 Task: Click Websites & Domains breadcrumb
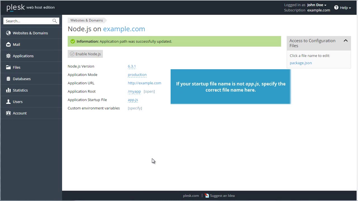click(x=86, y=20)
